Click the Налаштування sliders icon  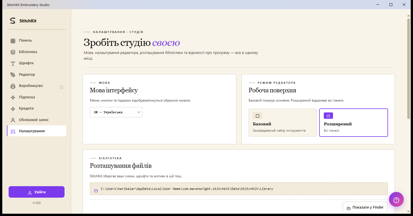(13, 131)
